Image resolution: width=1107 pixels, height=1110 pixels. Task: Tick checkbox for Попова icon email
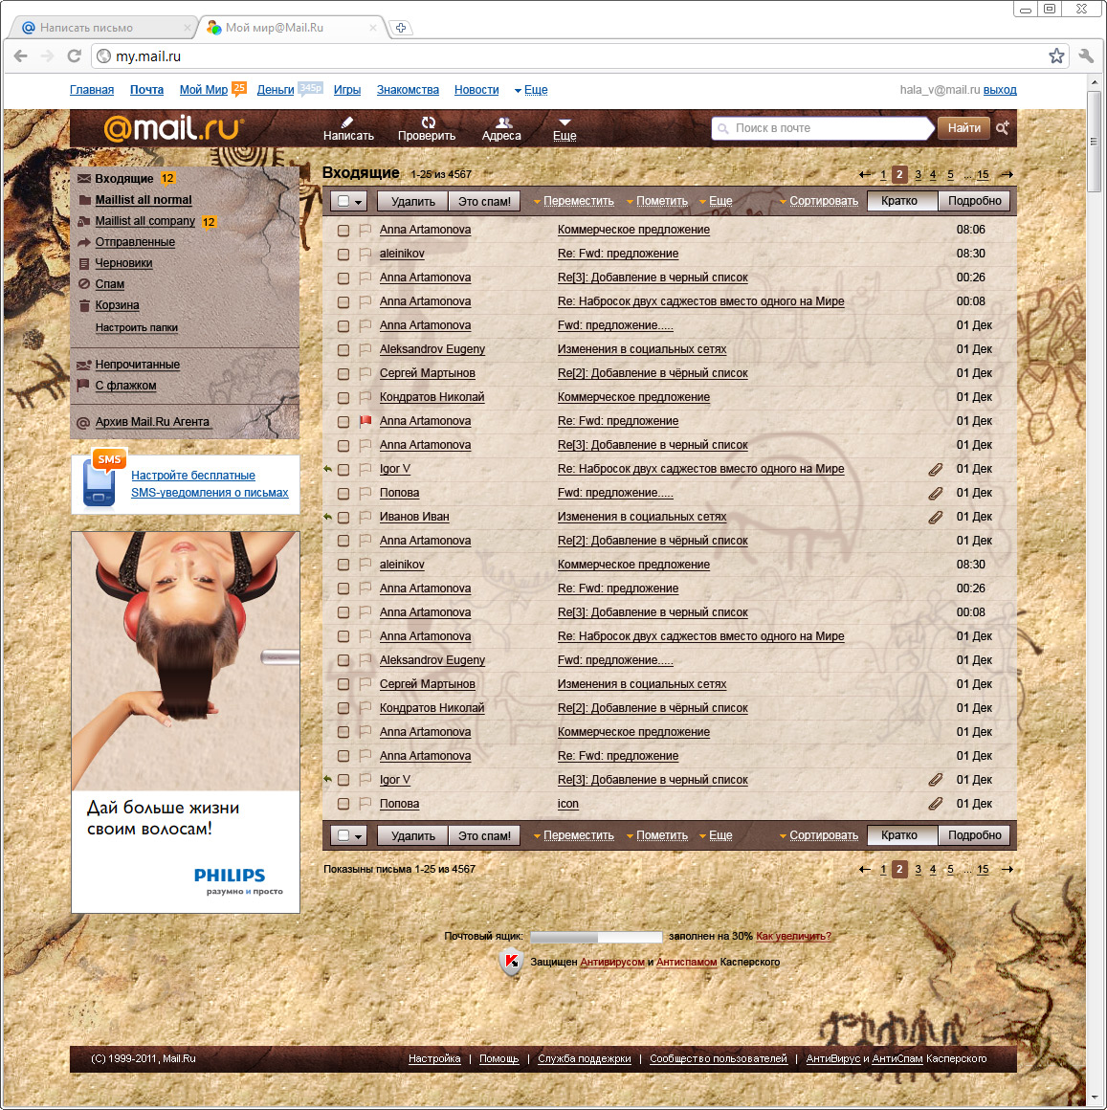pyautogui.click(x=343, y=804)
